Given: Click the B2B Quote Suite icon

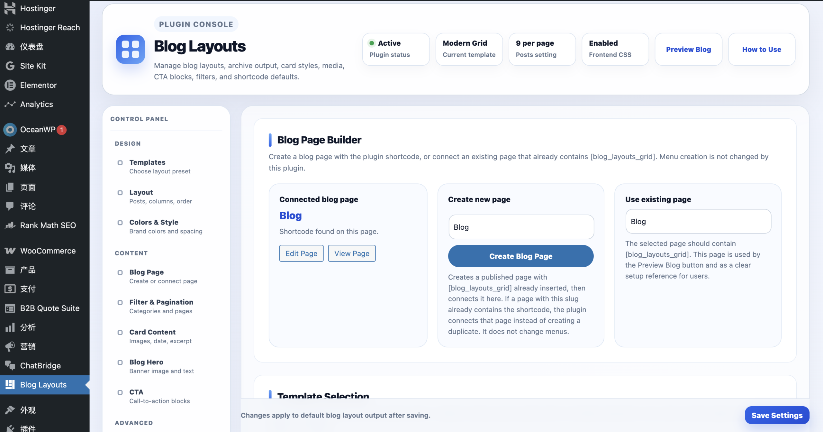Looking at the screenshot, I should pyautogui.click(x=10, y=308).
